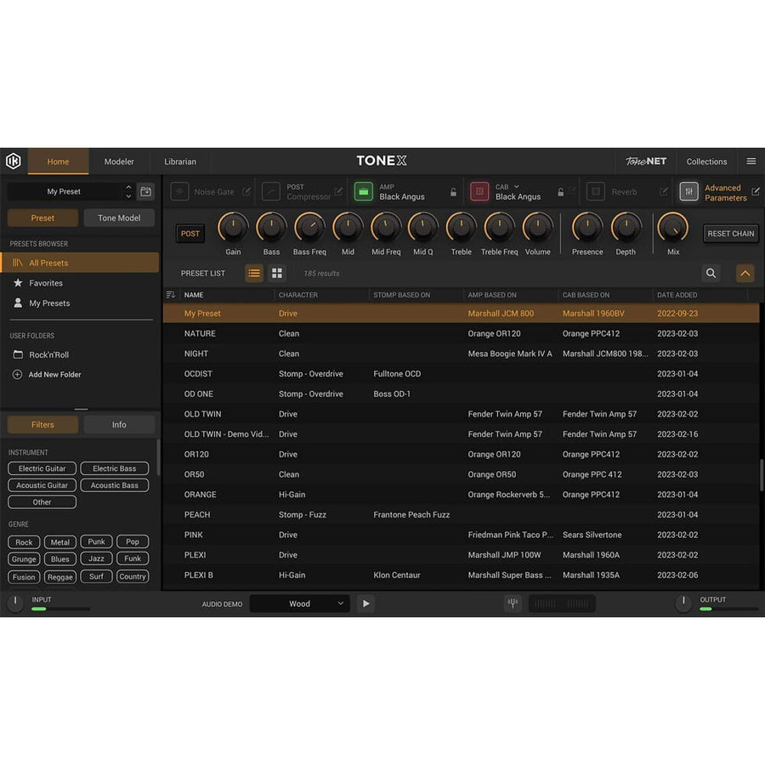Toggle the Compressor module icon

[271, 191]
